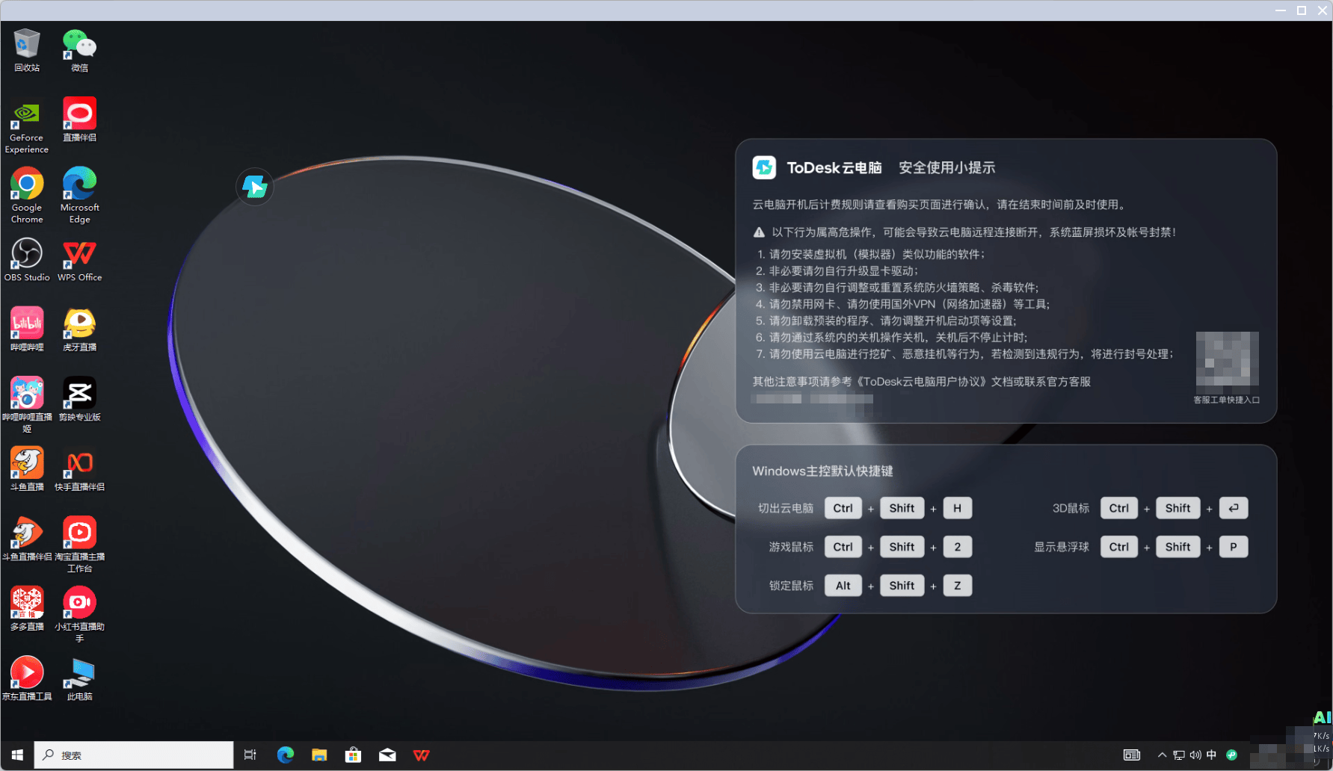Viewport: 1333px width, 771px height.
Task: Open the touch keyboard tray icon
Action: pyautogui.click(x=1132, y=755)
